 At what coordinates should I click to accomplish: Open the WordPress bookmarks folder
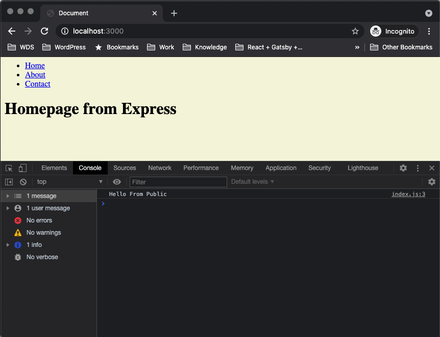point(64,47)
